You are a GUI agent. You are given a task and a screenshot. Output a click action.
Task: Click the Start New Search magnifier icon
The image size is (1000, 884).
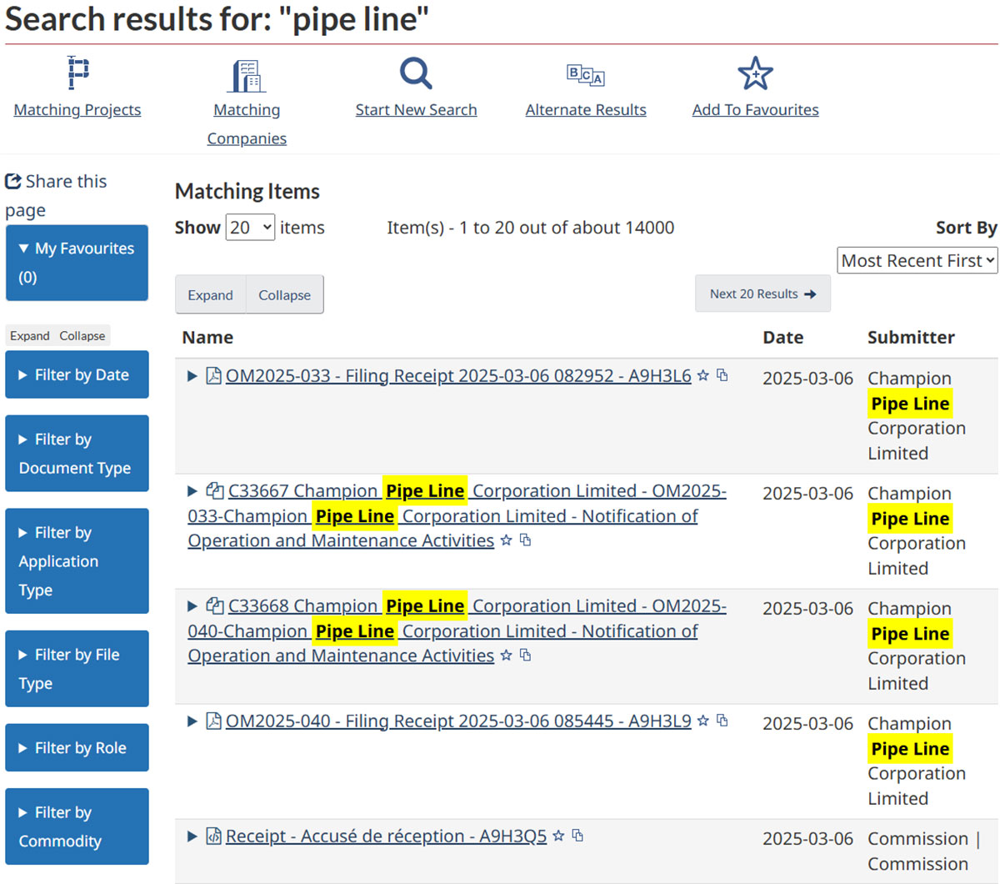click(x=416, y=73)
